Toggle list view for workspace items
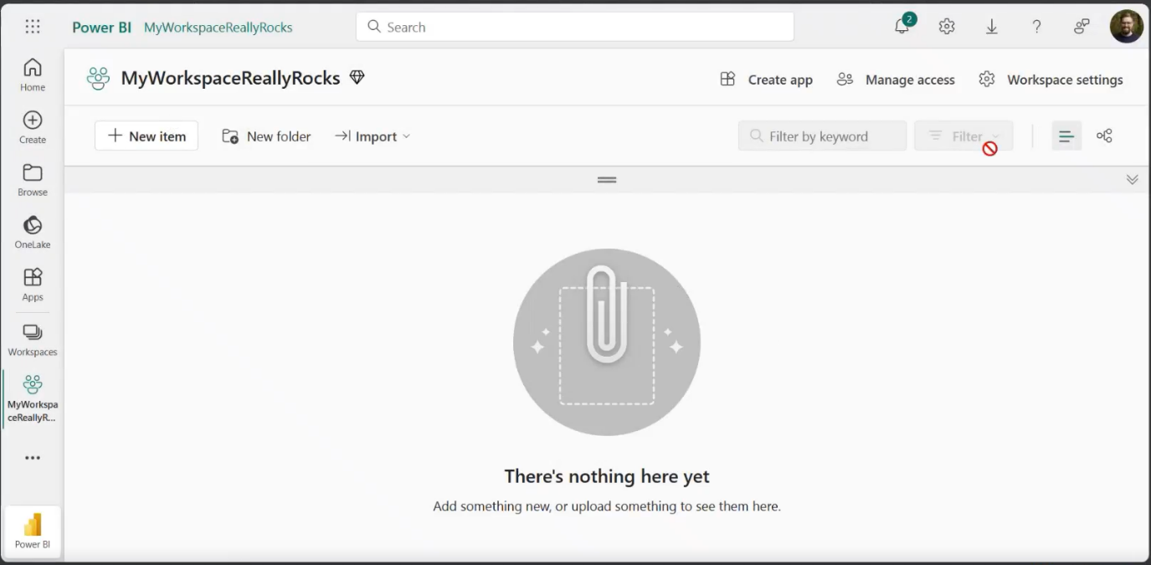The height and width of the screenshot is (565, 1151). click(1066, 135)
